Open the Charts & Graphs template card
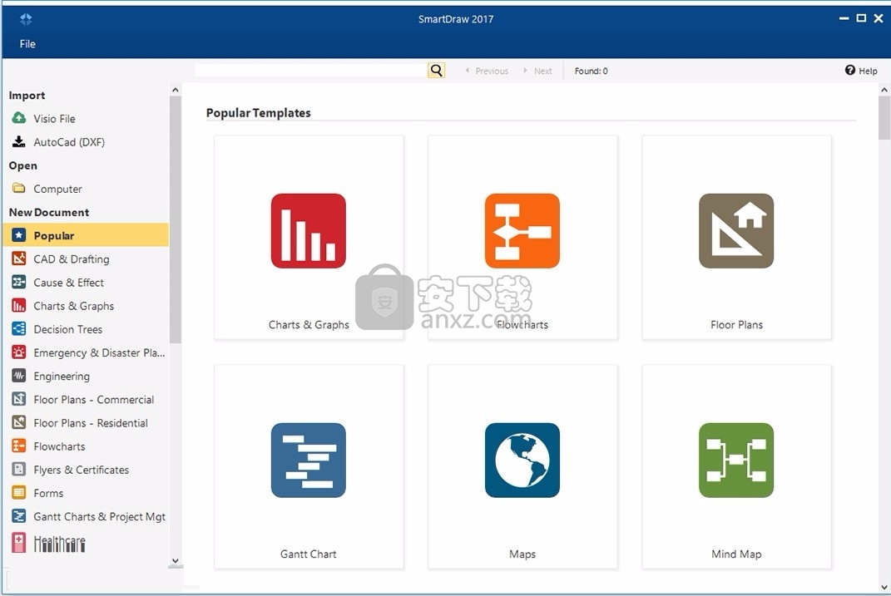This screenshot has width=891, height=596. tap(309, 237)
